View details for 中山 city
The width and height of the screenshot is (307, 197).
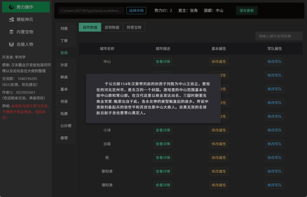[163, 62]
